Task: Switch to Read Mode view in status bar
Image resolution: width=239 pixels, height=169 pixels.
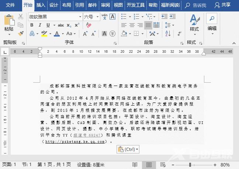Action: coord(135,165)
